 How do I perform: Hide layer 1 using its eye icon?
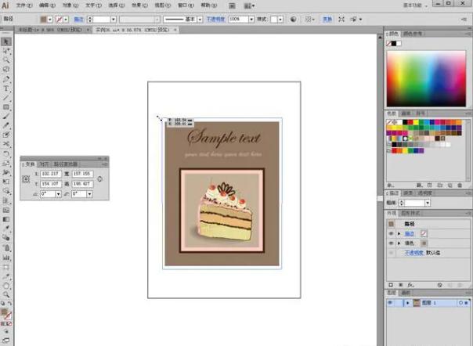(391, 302)
